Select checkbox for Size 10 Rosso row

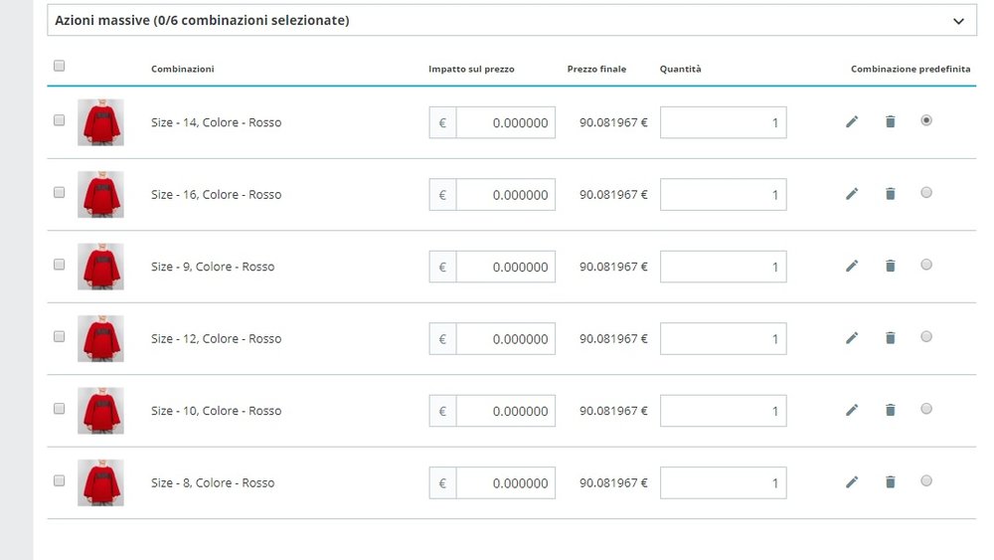pyautogui.click(x=59, y=409)
